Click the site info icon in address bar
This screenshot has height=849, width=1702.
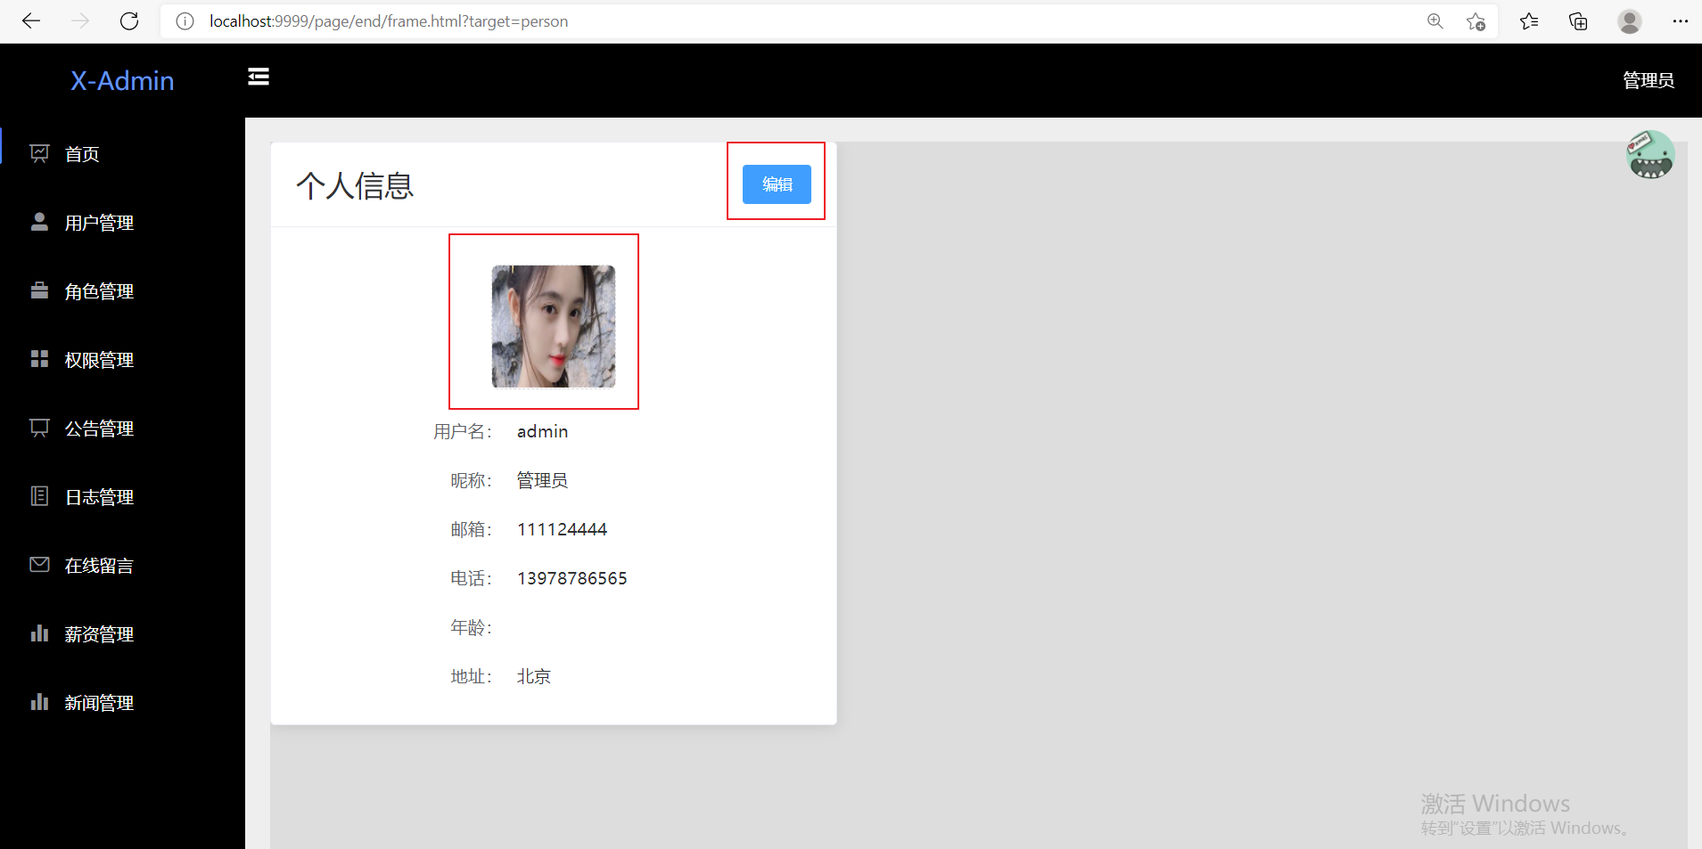185,21
